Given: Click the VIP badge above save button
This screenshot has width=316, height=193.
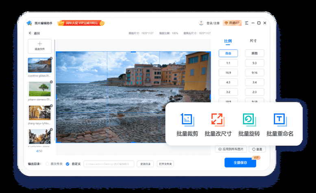Looking at the screenshot, I should [x=256, y=158].
